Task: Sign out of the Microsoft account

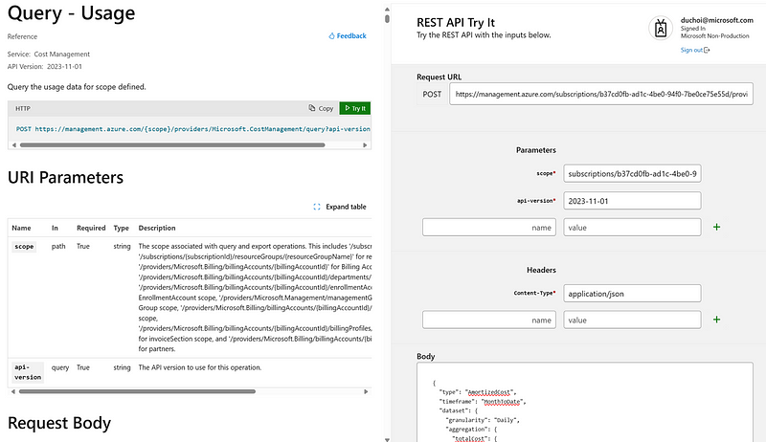Action: point(694,50)
